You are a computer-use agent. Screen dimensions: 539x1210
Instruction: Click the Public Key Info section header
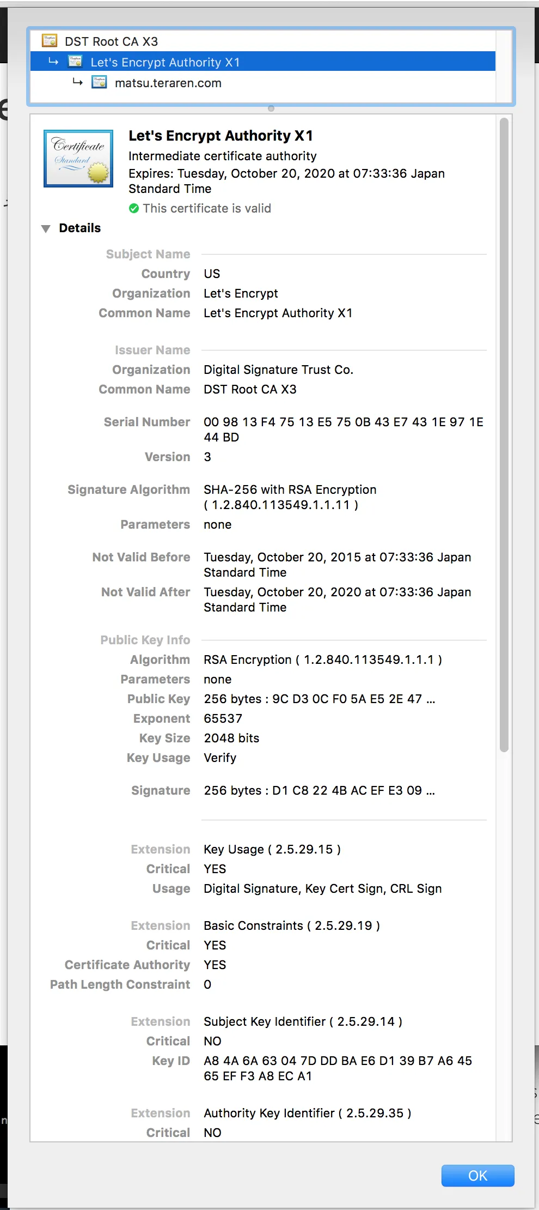pyautogui.click(x=145, y=640)
